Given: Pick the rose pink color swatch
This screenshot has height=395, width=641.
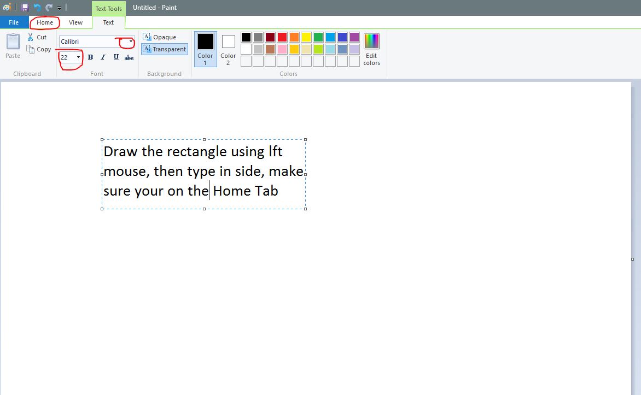Looking at the screenshot, I should [282, 49].
